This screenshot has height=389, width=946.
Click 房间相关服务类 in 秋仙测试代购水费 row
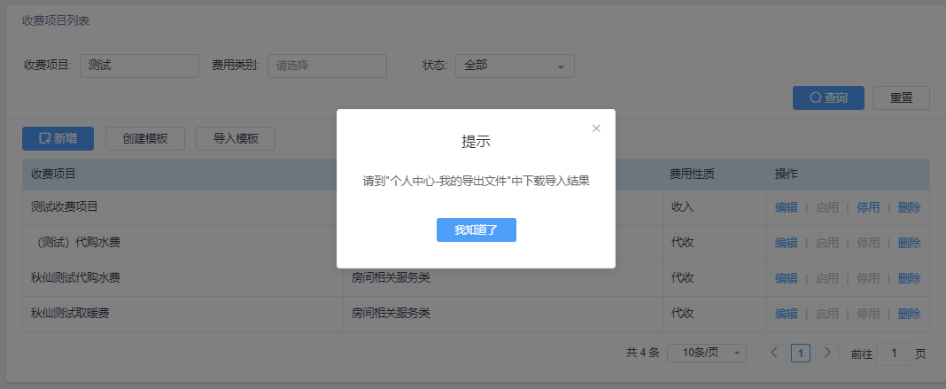coord(391,278)
